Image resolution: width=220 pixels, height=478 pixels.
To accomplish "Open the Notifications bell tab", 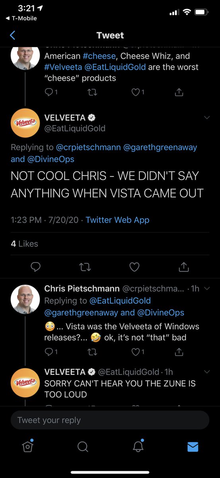I will tap(138, 446).
